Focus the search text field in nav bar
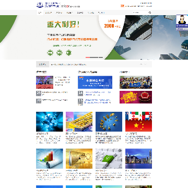This screenshot has width=188, height=188. pyautogui.click(x=140, y=13)
